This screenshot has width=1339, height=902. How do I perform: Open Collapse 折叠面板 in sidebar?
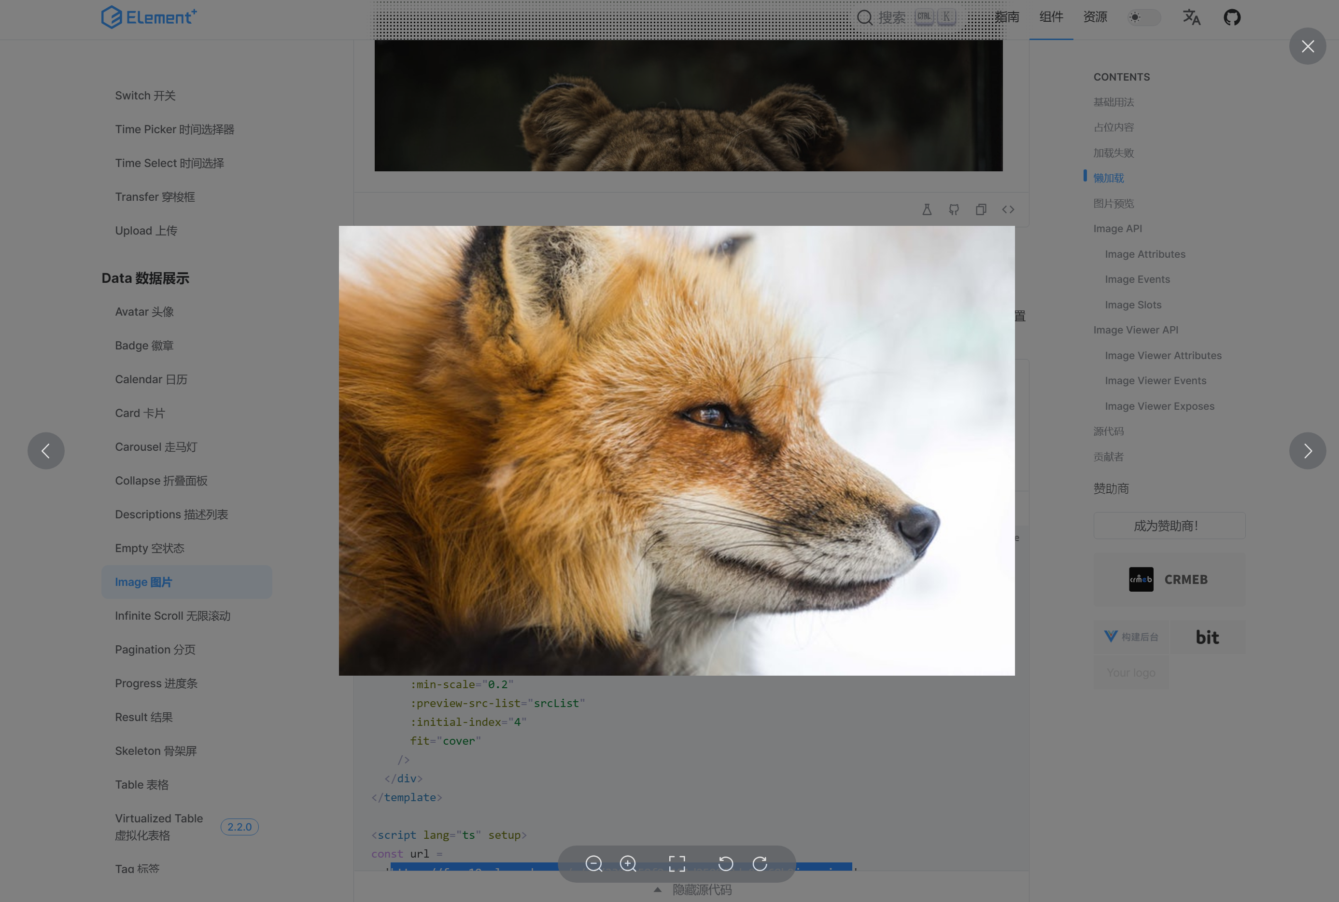161,481
